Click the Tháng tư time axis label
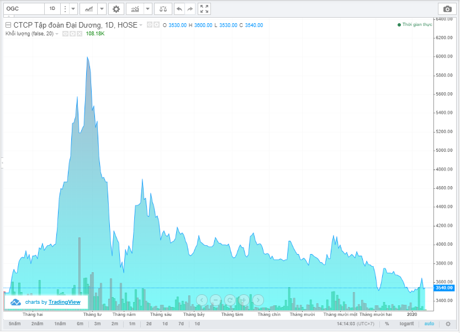This screenshot has width=460, height=333. (x=92, y=315)
